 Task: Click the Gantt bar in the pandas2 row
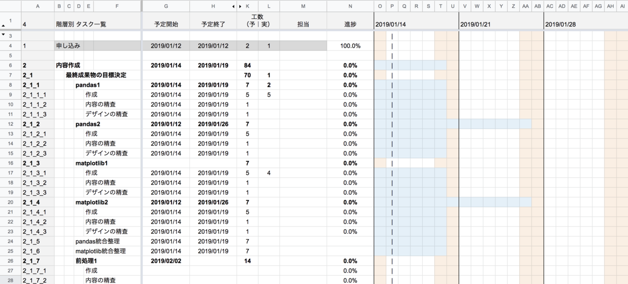tap(453, 124)
